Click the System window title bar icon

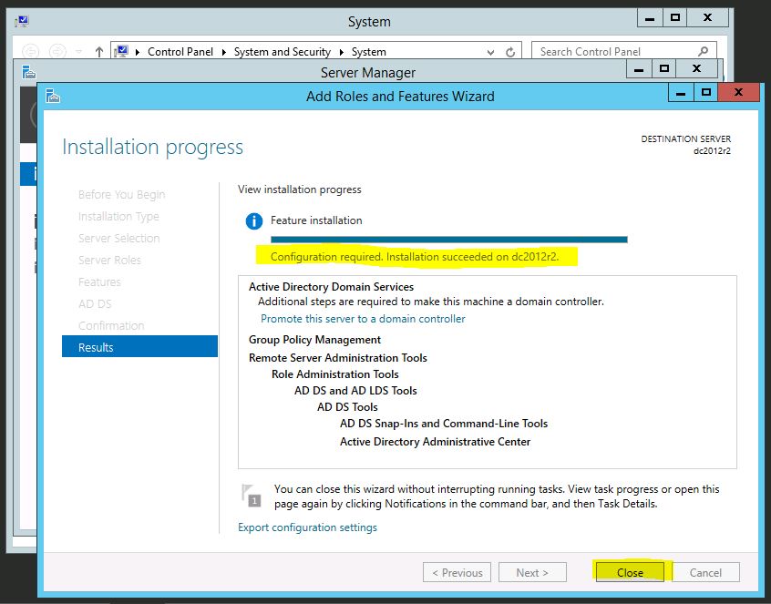pos(22,21)
